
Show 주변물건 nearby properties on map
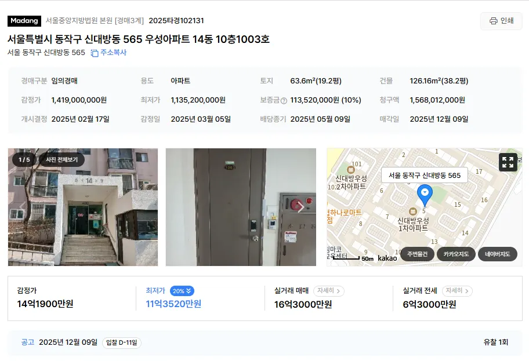[417, 254]
